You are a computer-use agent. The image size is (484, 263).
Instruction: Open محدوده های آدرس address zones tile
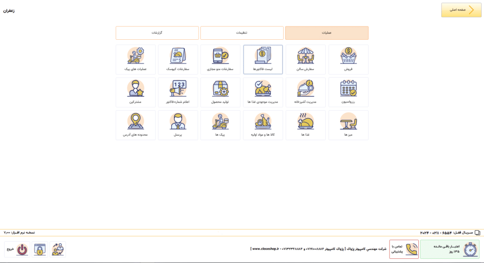pos(136,125)
